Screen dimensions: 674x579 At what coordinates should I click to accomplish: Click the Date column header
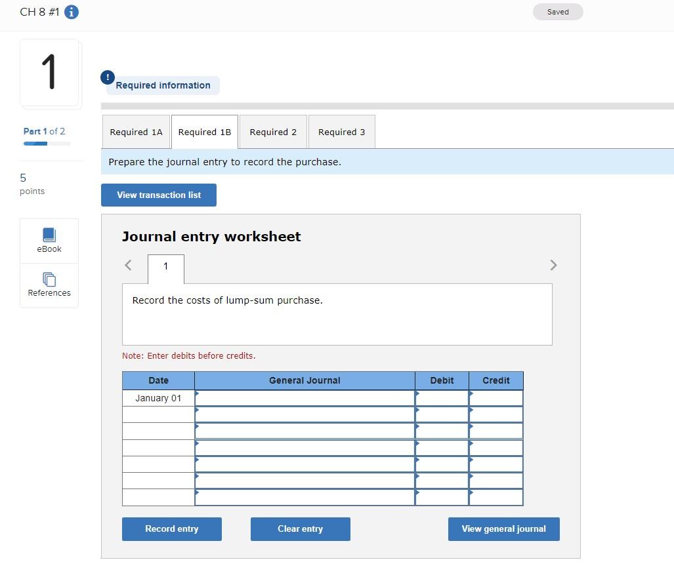[x=158, y=380]
